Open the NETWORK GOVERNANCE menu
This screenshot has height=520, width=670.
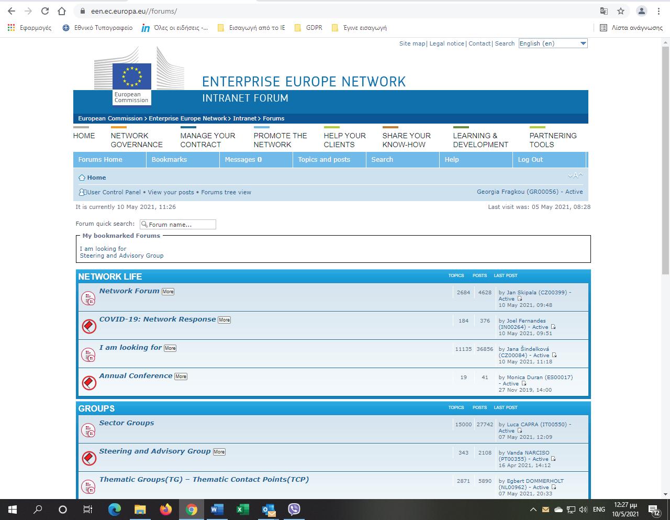(137, 140)
